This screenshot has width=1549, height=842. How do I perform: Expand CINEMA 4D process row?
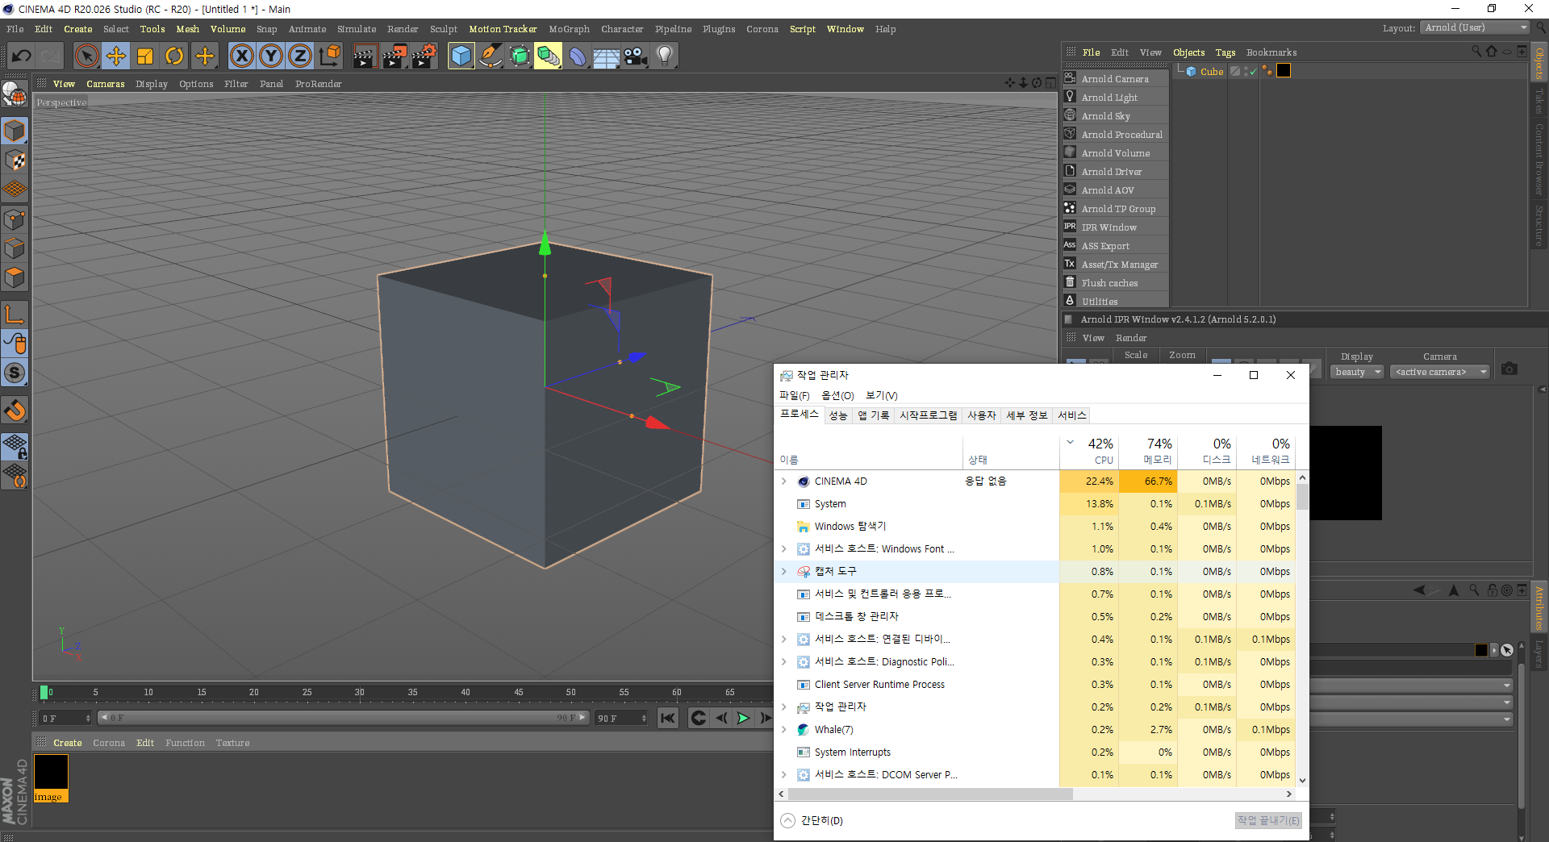click(x=783, y=481)
